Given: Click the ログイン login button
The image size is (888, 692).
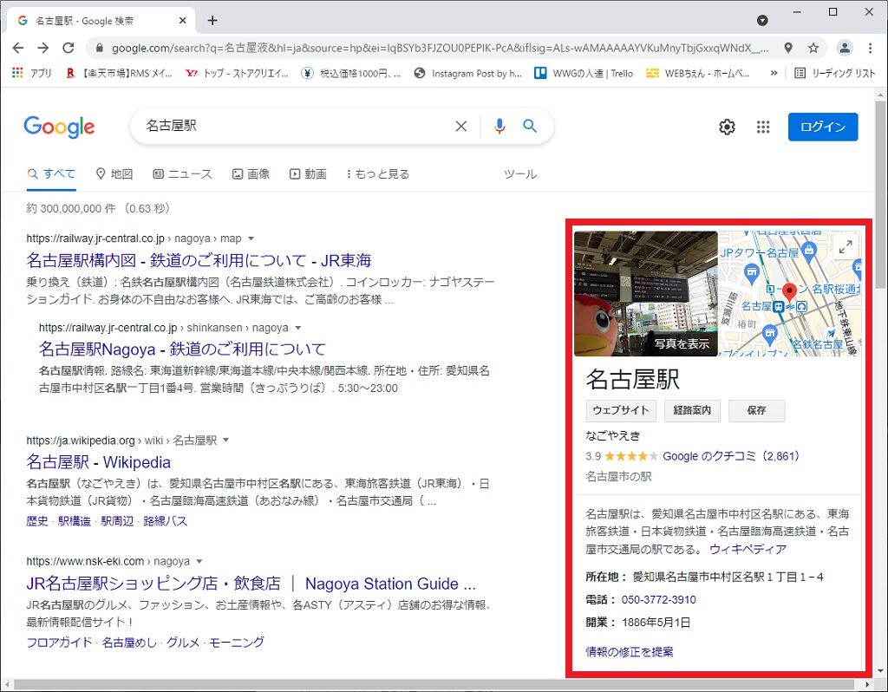Looking at the screenshot, I should point(822,127).
